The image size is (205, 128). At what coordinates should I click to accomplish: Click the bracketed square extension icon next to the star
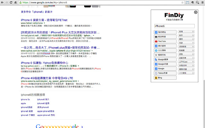click(187, 2)
